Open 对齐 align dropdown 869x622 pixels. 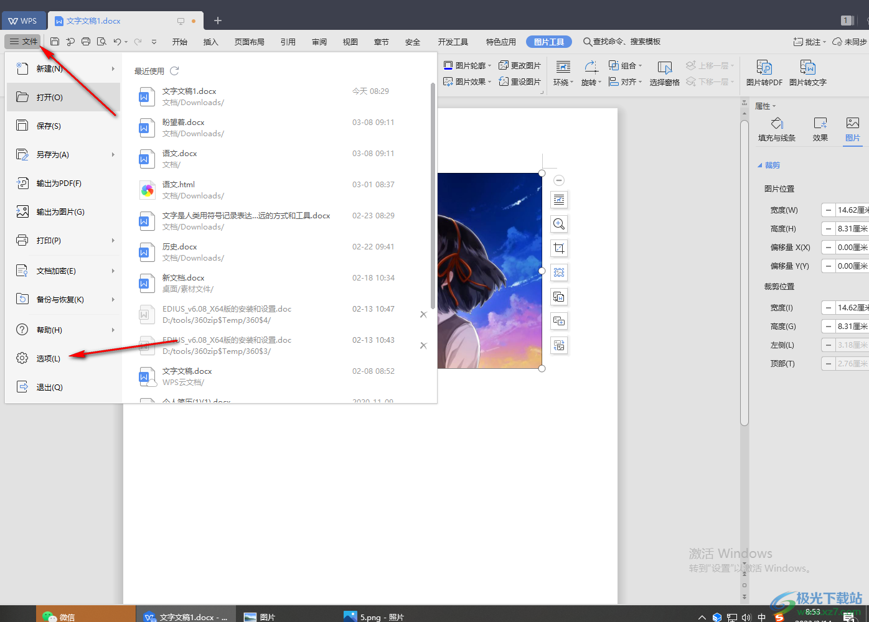pos(625,81)
